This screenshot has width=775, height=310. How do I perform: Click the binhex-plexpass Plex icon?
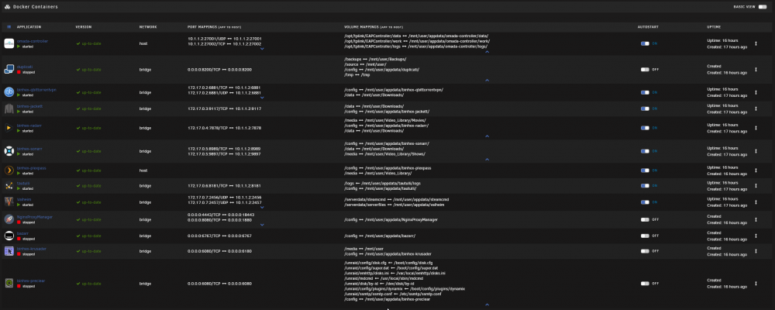[x=9, y=170]
